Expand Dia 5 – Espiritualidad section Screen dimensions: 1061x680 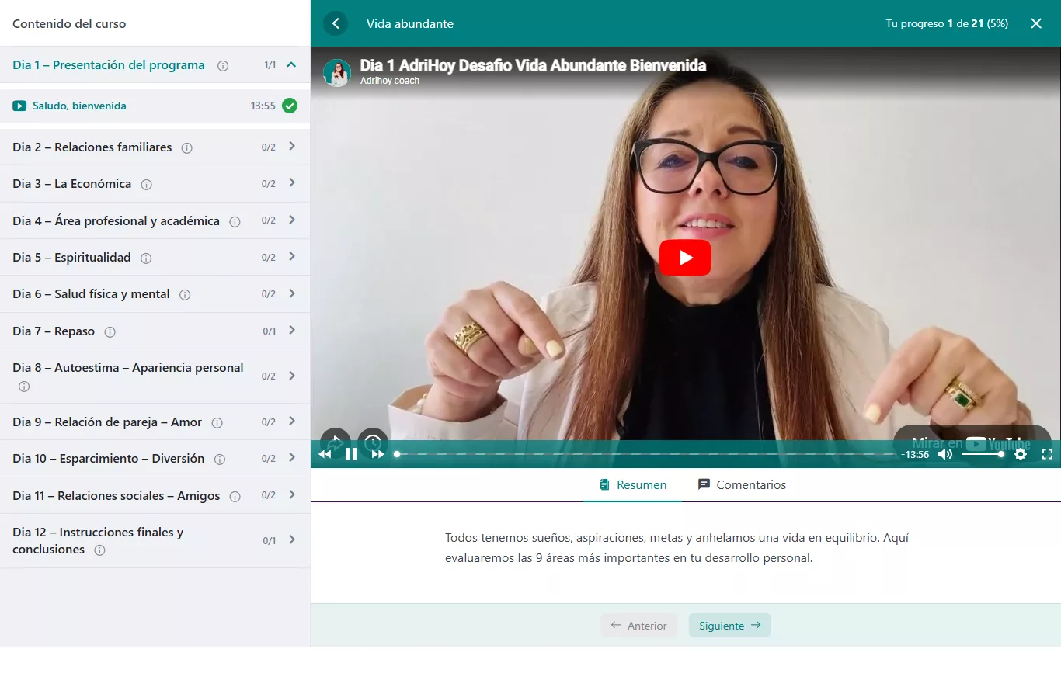coord(292,257)
